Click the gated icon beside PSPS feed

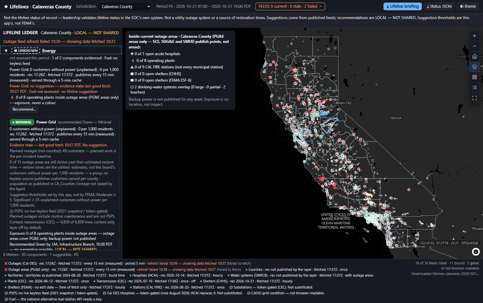click(6, 293)
